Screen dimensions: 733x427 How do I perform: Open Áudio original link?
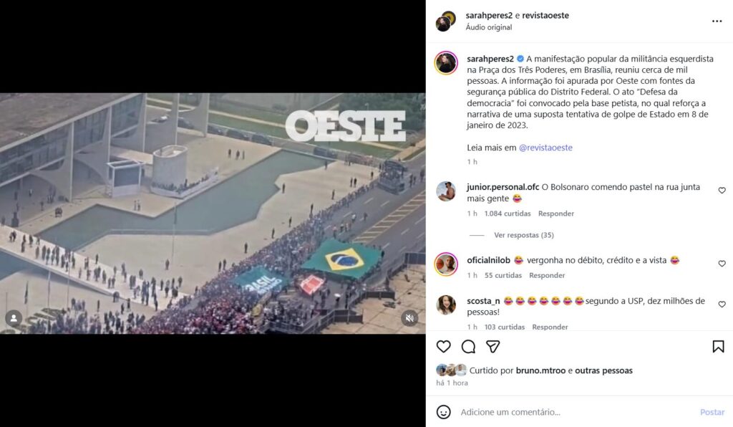(x=488, y=27)
